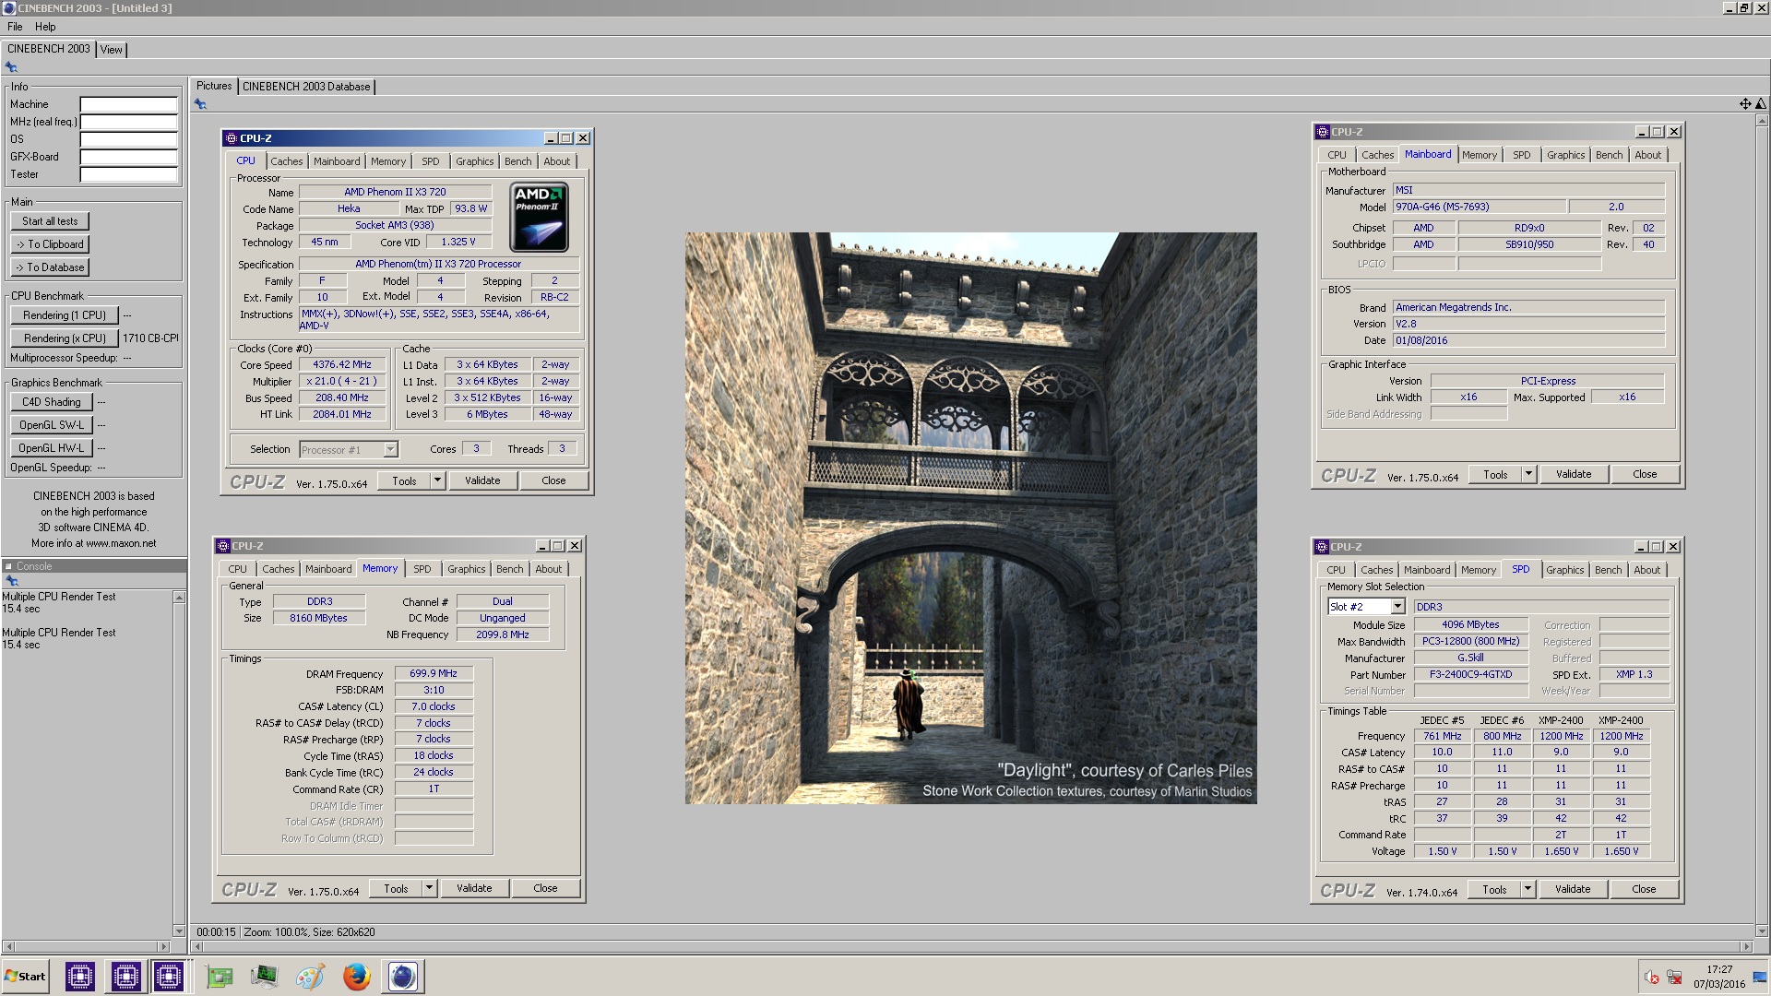The image size is (1771, 996).
Task: Click the move-view cross-arrows icon at top right
Action: pos(1744,104)
